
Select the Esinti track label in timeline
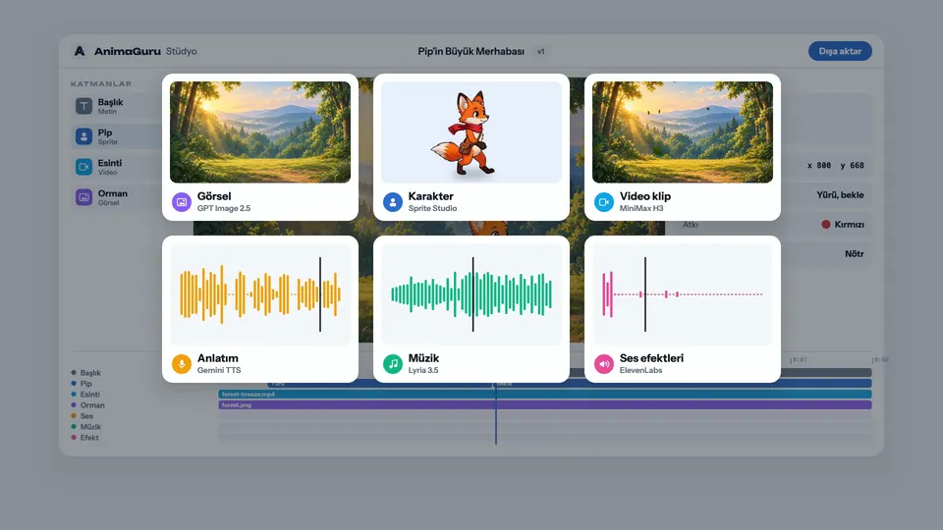click(x=90, y=395)
